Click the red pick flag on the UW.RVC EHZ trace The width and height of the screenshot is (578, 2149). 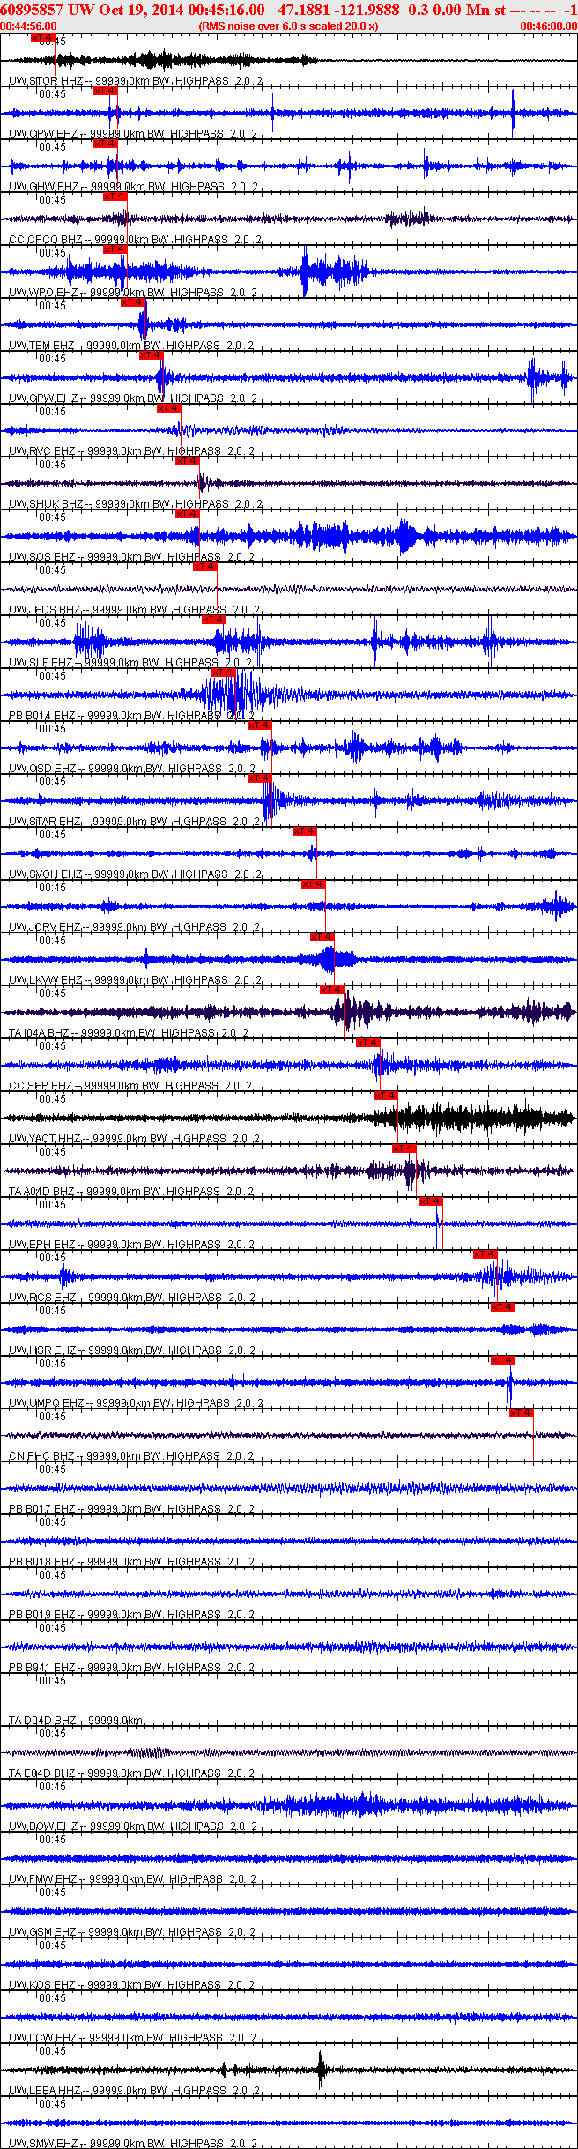pyautogui.click(x=169, y=408)
